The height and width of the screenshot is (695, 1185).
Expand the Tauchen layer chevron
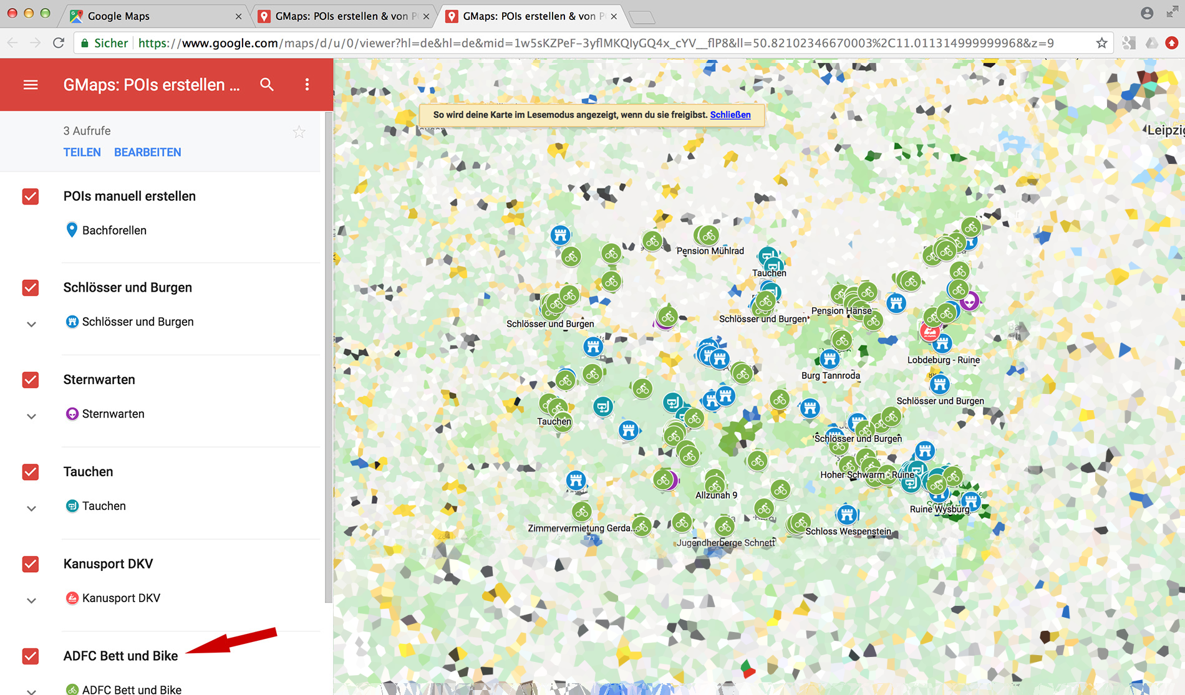(31, 509)
